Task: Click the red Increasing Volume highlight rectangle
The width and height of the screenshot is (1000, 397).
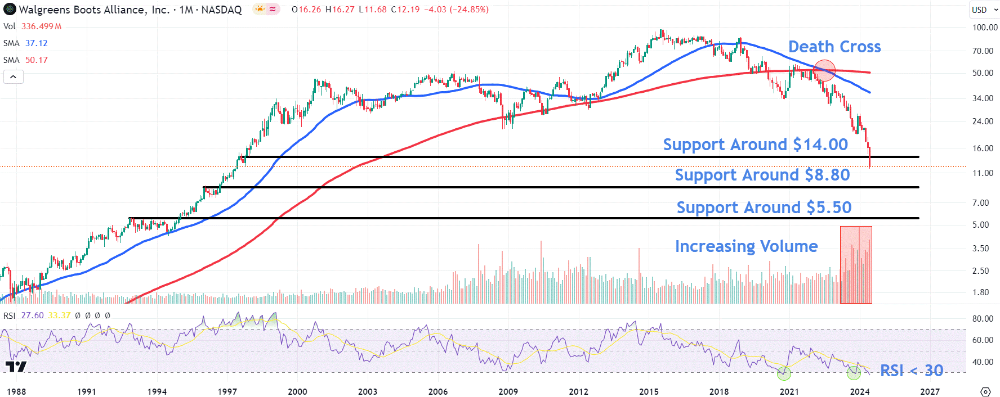Action: pyautogui.click(x=856, y=265)
